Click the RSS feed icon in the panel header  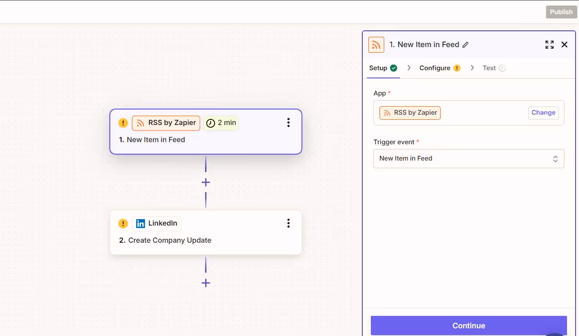tap(376, 45)
